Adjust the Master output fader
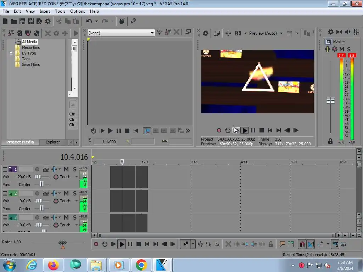Screen dimensions: 363x272 [x=330, y=100]
